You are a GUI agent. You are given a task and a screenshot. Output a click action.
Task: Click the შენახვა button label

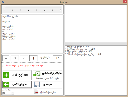[x=47, y=84]
